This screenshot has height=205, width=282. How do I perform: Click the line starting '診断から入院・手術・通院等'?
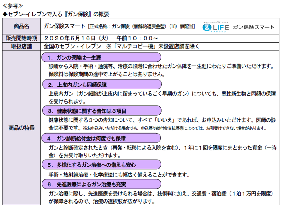coord(161,66)
